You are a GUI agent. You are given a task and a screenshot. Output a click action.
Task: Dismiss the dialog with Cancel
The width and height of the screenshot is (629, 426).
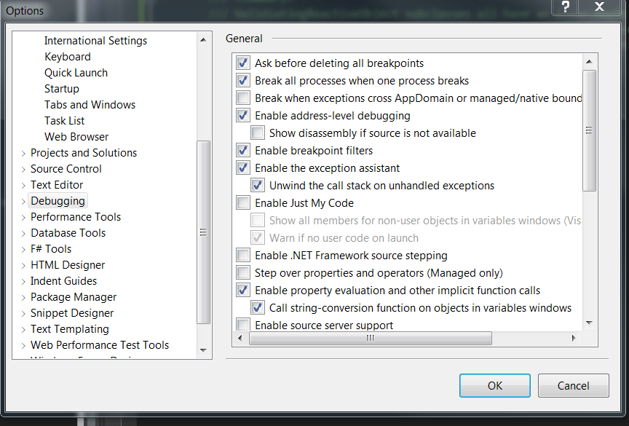coord(573,385)
